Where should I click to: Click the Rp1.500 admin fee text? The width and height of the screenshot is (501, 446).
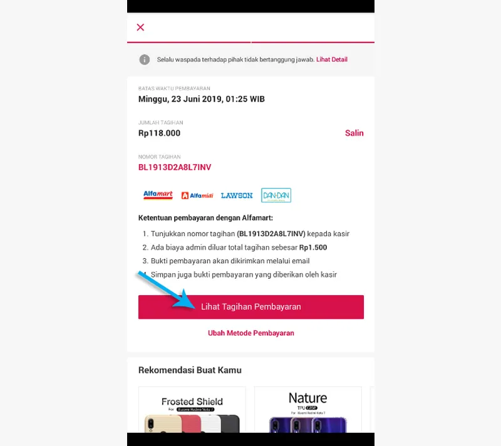click(312, 247)
